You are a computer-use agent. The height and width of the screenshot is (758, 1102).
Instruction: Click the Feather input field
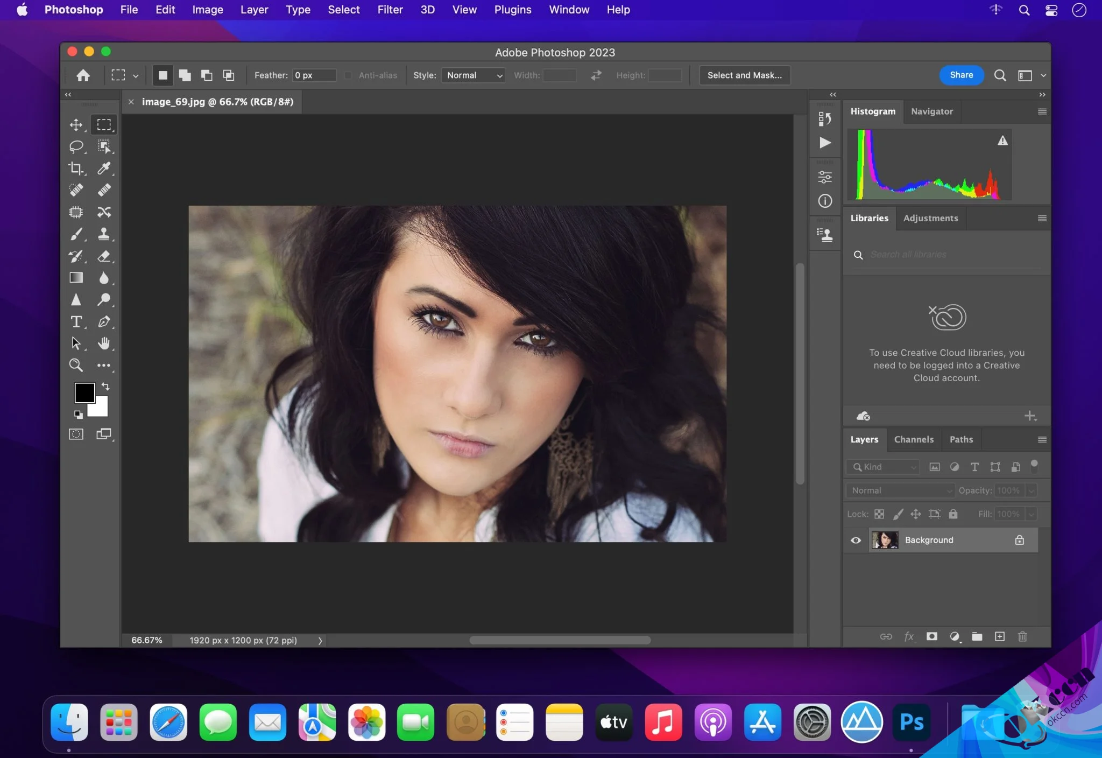[314, 75]
